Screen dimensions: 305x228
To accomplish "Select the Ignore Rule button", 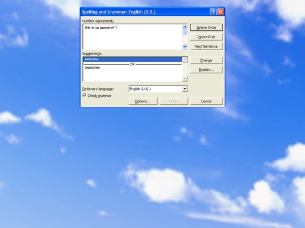I will click(206, 37).
